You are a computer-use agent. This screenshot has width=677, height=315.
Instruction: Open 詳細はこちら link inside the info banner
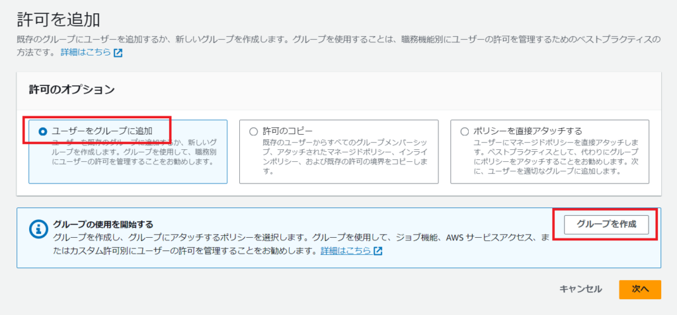coord(345,251)
